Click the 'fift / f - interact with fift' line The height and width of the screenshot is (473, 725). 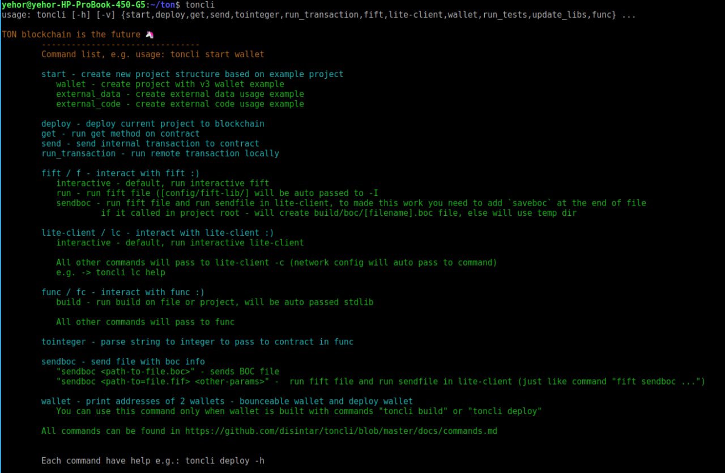click(121, 173)
